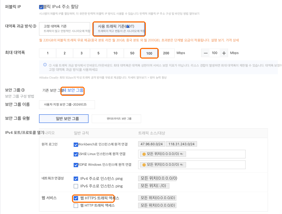The width and height of the screenshot is (282, 214).
Task: Switch to the 새 보안 그룹 tab
Action: [x=73, y=90]
